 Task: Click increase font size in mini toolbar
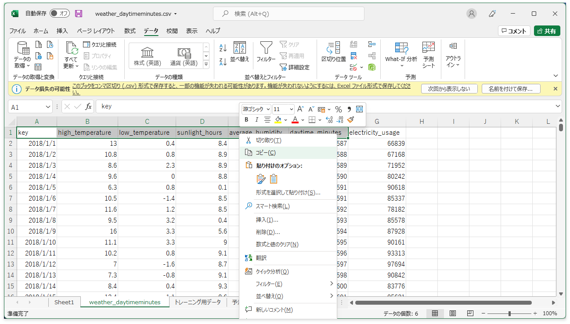coord(301,109)
